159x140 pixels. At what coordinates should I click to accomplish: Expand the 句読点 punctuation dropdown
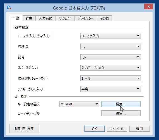pyautogui.click(x=110, y=47)
